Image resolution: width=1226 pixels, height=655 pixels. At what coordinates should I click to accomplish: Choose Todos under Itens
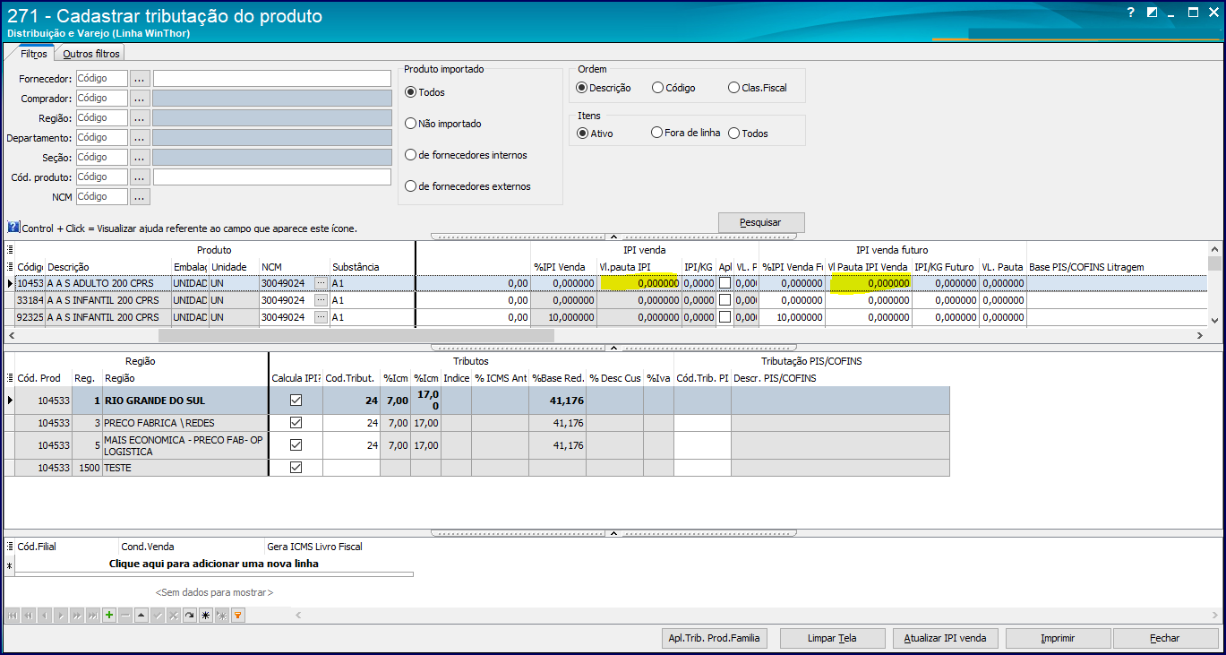pos(748,134)
